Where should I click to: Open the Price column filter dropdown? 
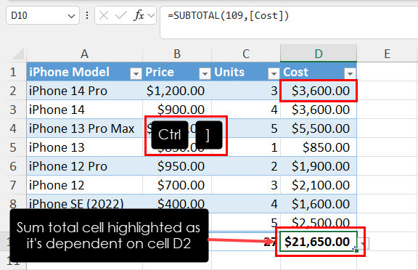[205, 73]
